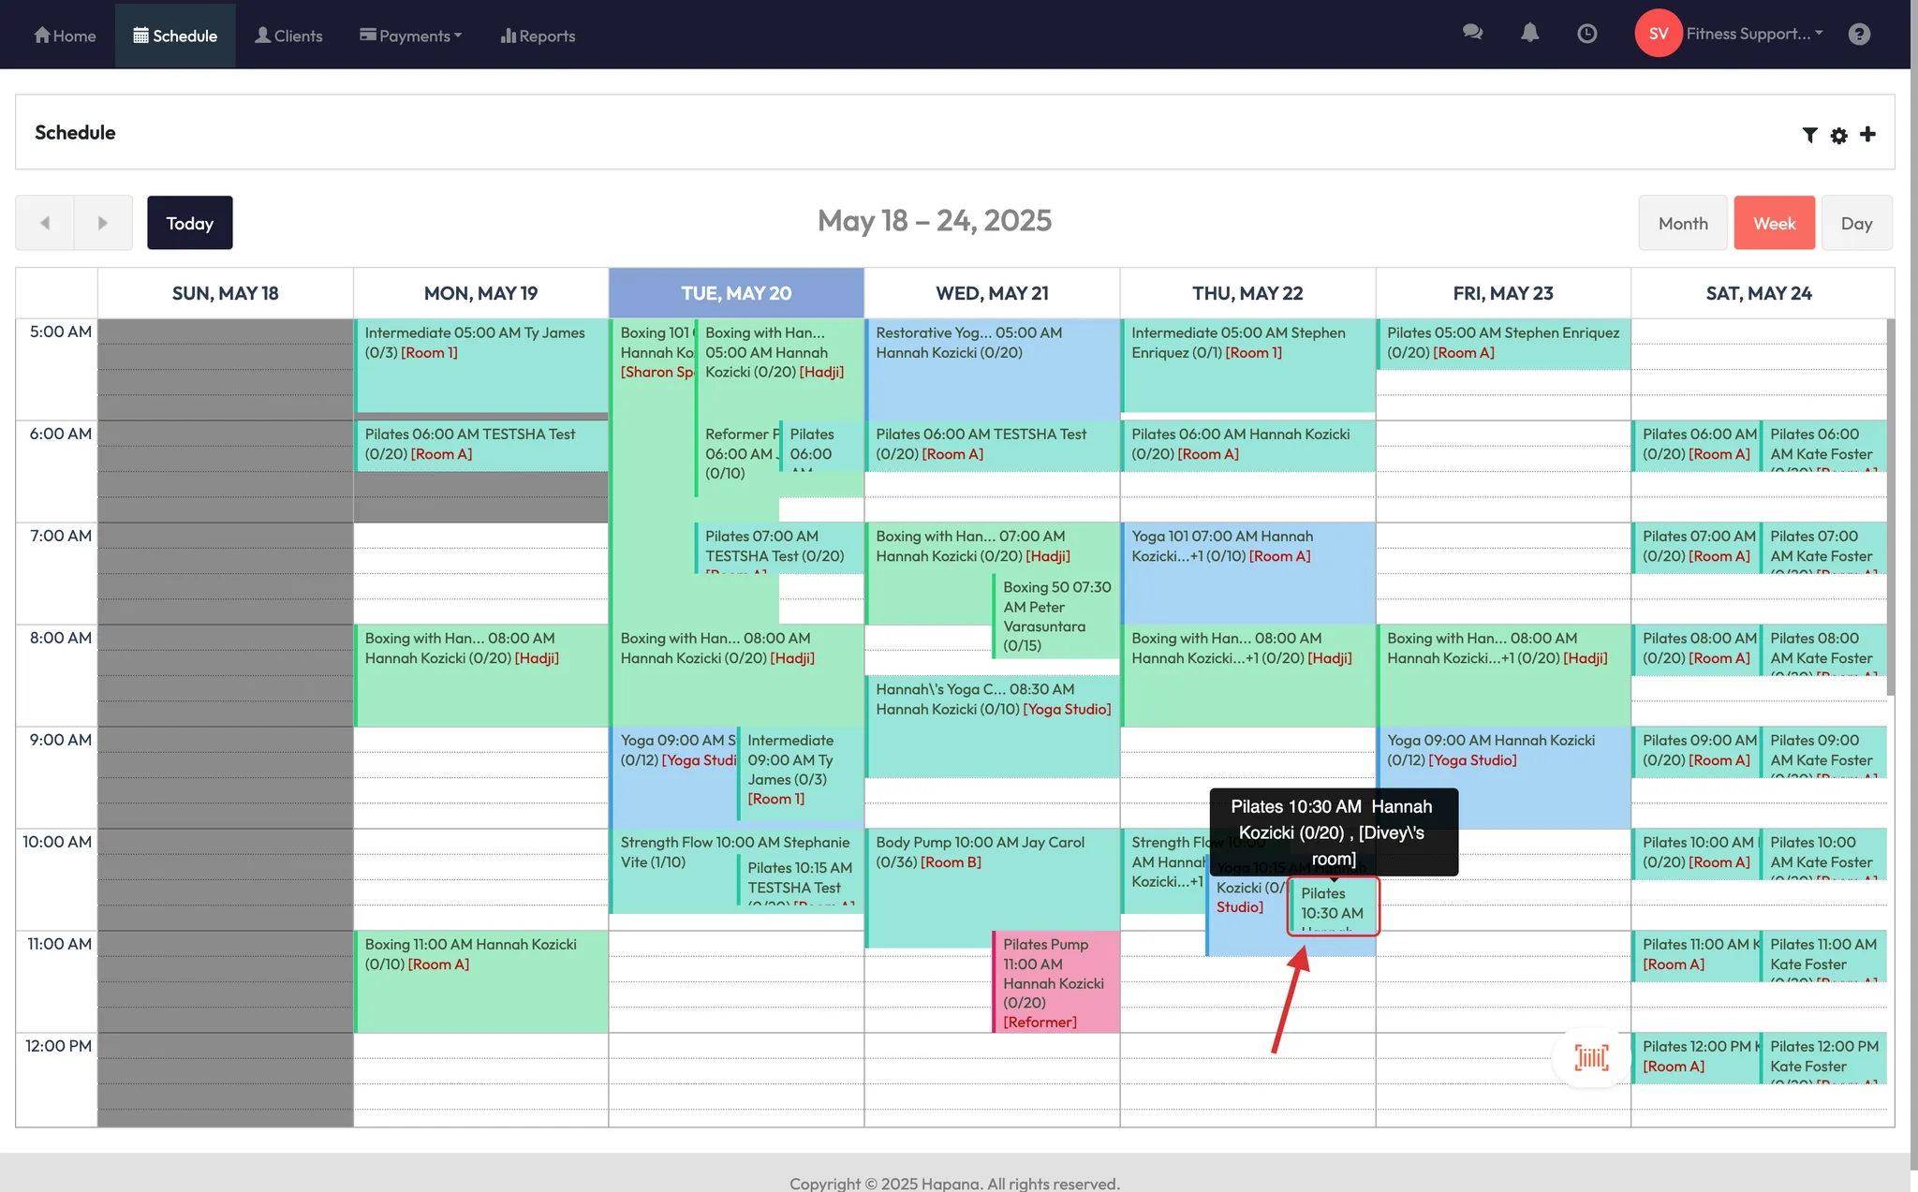Viewport: 1918px width, 1192px height.
Task: Click the plus icon to add class
Action: click(x=1867, y=134)
